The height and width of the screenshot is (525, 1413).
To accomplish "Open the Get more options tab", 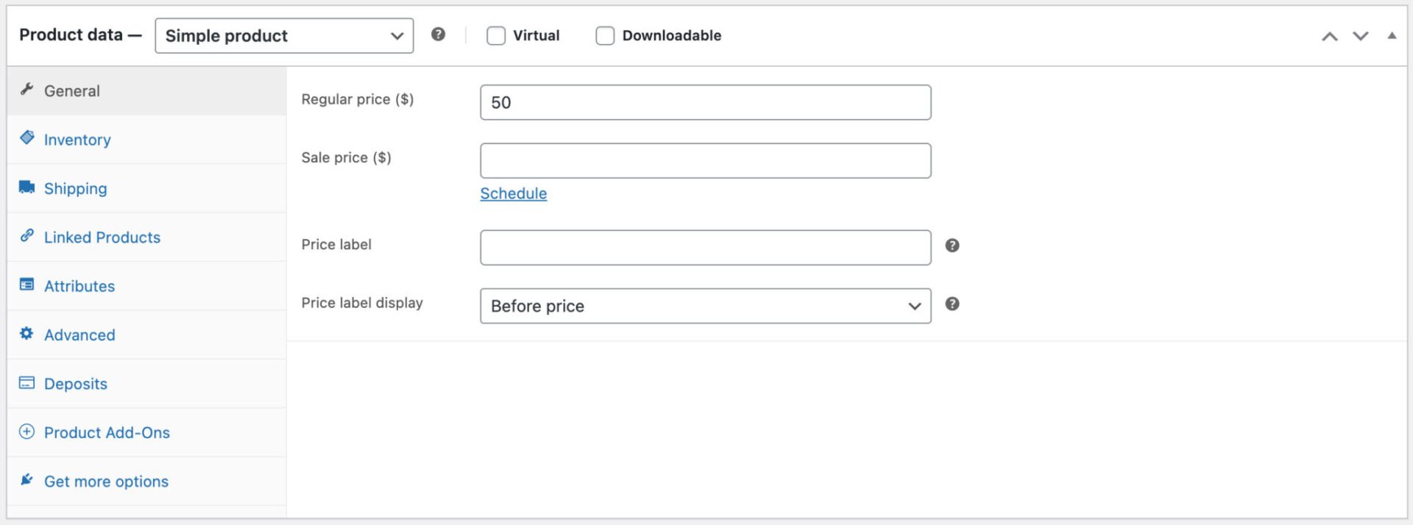I will pyautogui.click(x=146, y=482).
